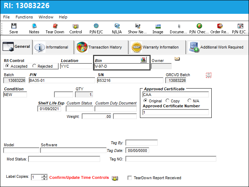
Task: Click the Bin lookup icon
Action: pyautogui.click(x=144, y=60)
